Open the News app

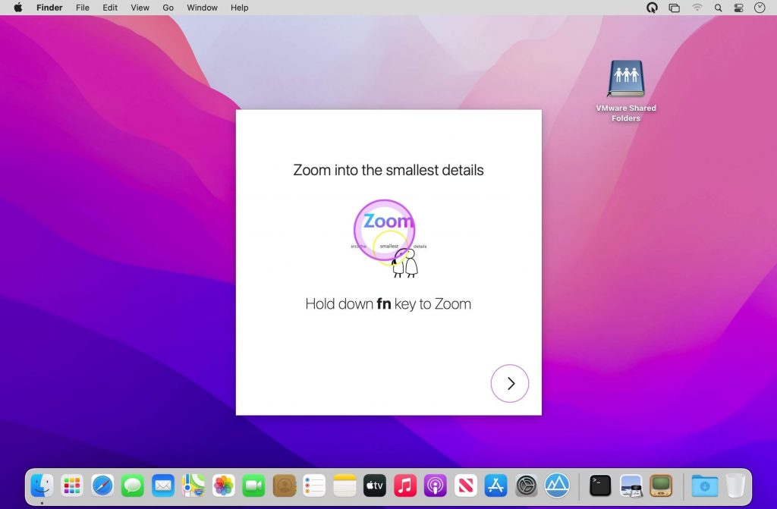[x=465, y=485]
